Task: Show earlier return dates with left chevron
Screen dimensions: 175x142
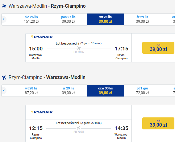Action: [x=4, y=90]
